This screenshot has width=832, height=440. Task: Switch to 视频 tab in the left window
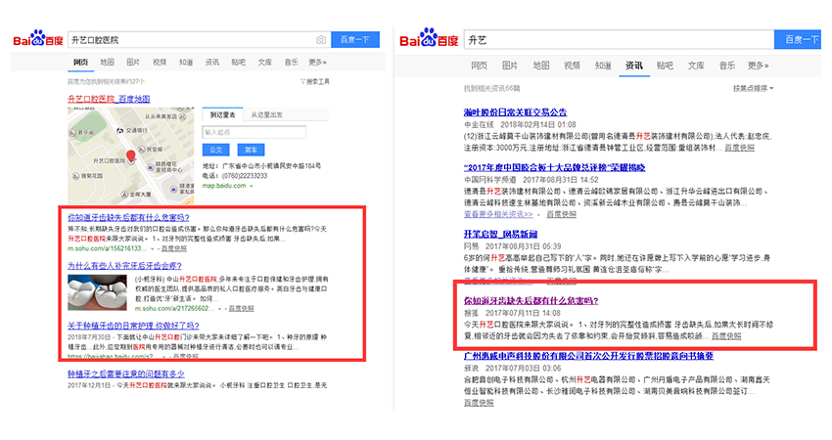[160, 63]
